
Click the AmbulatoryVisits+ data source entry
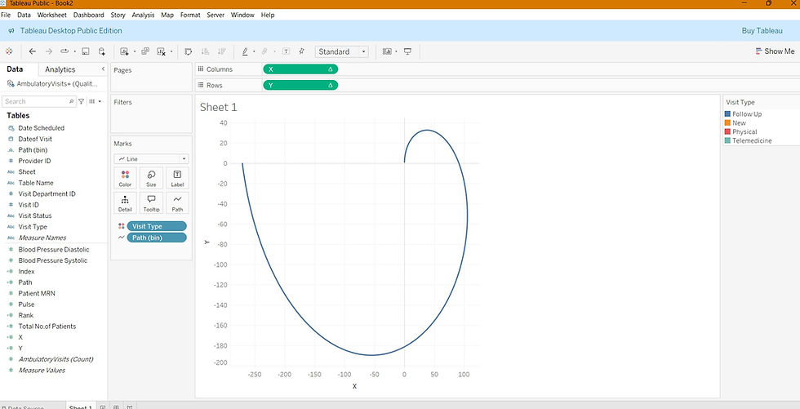pyautogui.click(x=51, y=83)
